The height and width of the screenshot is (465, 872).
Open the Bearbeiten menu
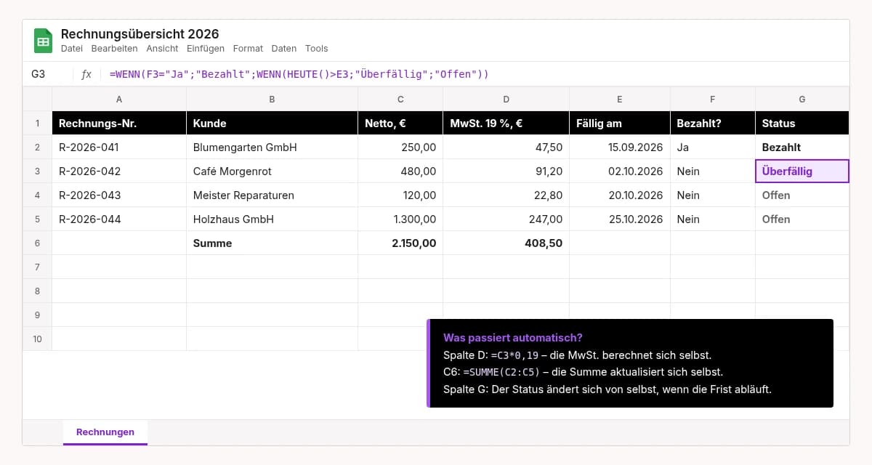point(114,49)
